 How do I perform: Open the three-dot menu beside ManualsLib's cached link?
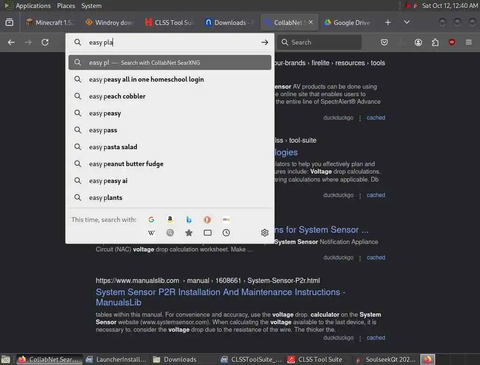coord(360,338)
